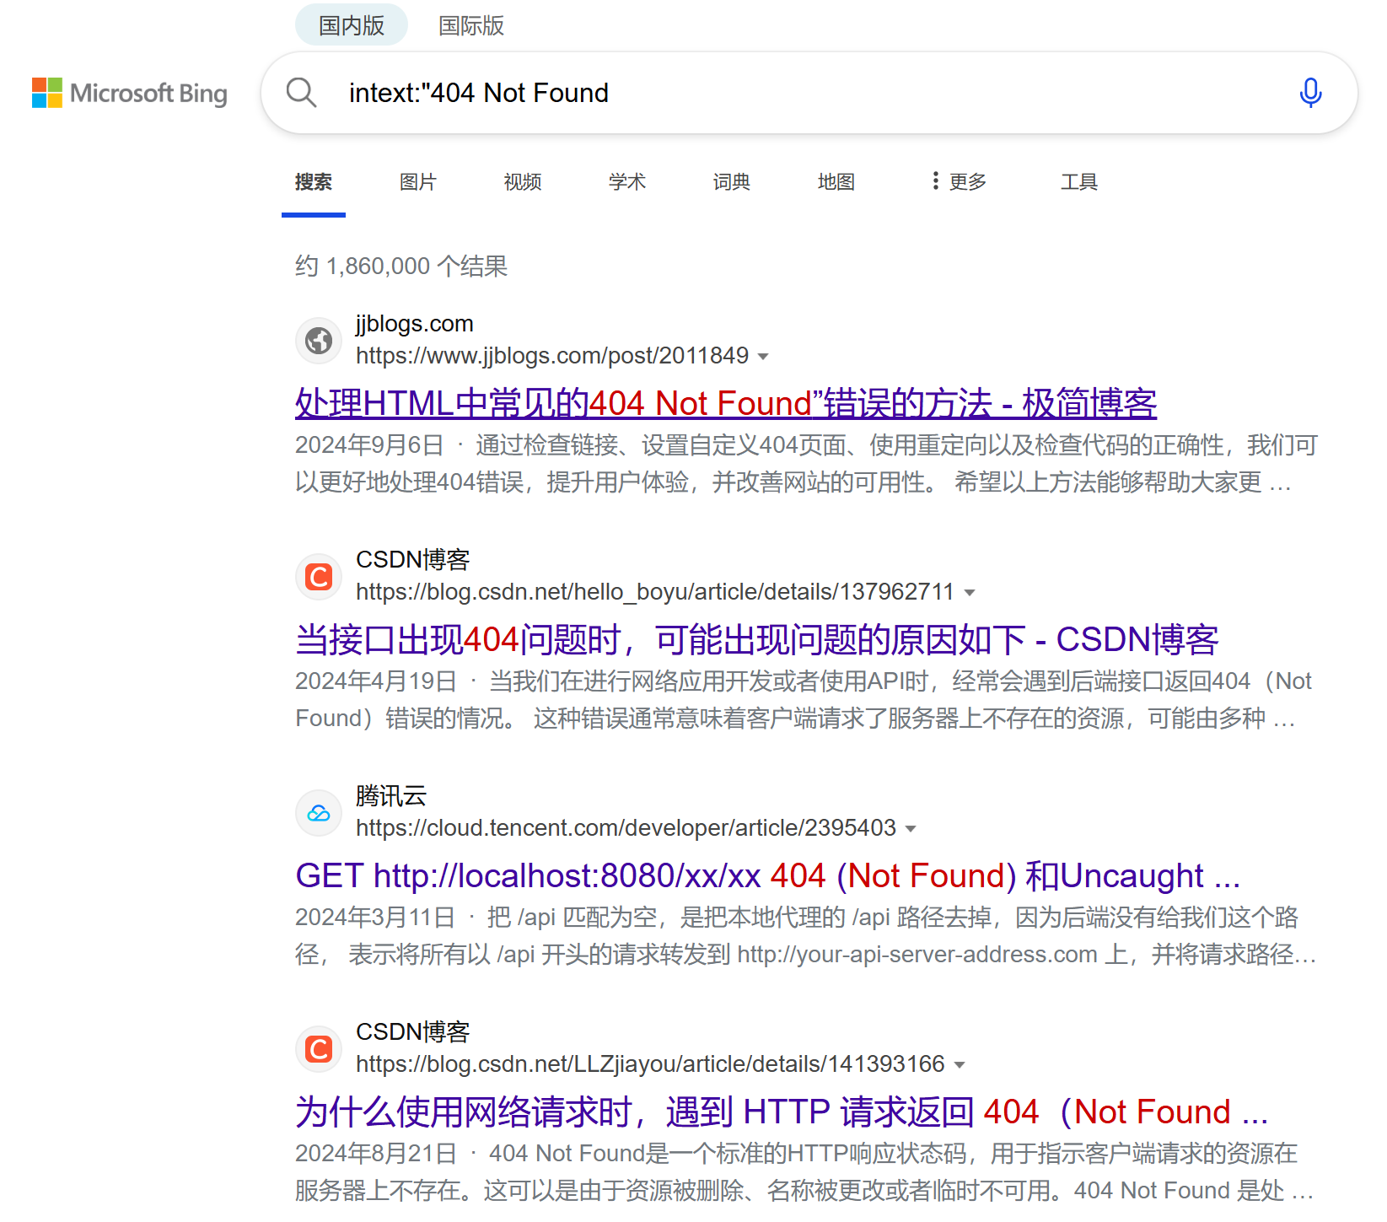Click URL blog.csdn.net/LLZjiayou/article/details/141393166
The image size is (1387, 1222).
(x=650, y=1064)
